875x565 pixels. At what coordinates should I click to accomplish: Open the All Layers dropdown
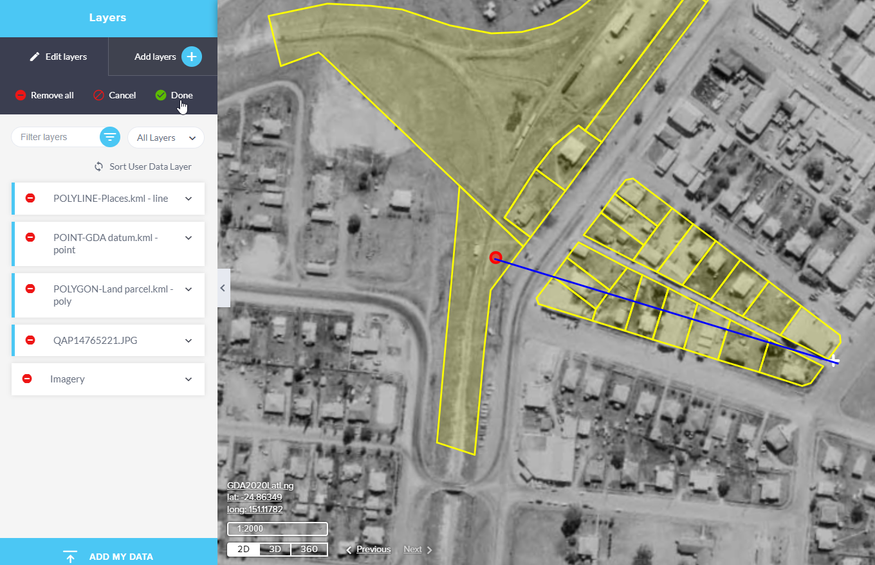tap(165, 138)
